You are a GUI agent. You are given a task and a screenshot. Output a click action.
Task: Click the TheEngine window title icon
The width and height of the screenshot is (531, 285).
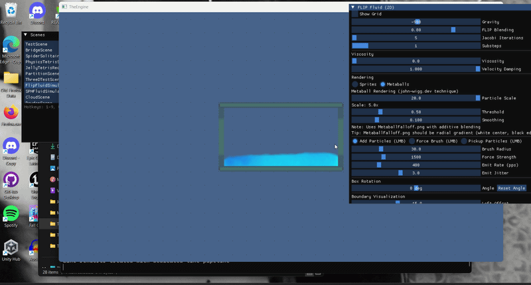64,7
